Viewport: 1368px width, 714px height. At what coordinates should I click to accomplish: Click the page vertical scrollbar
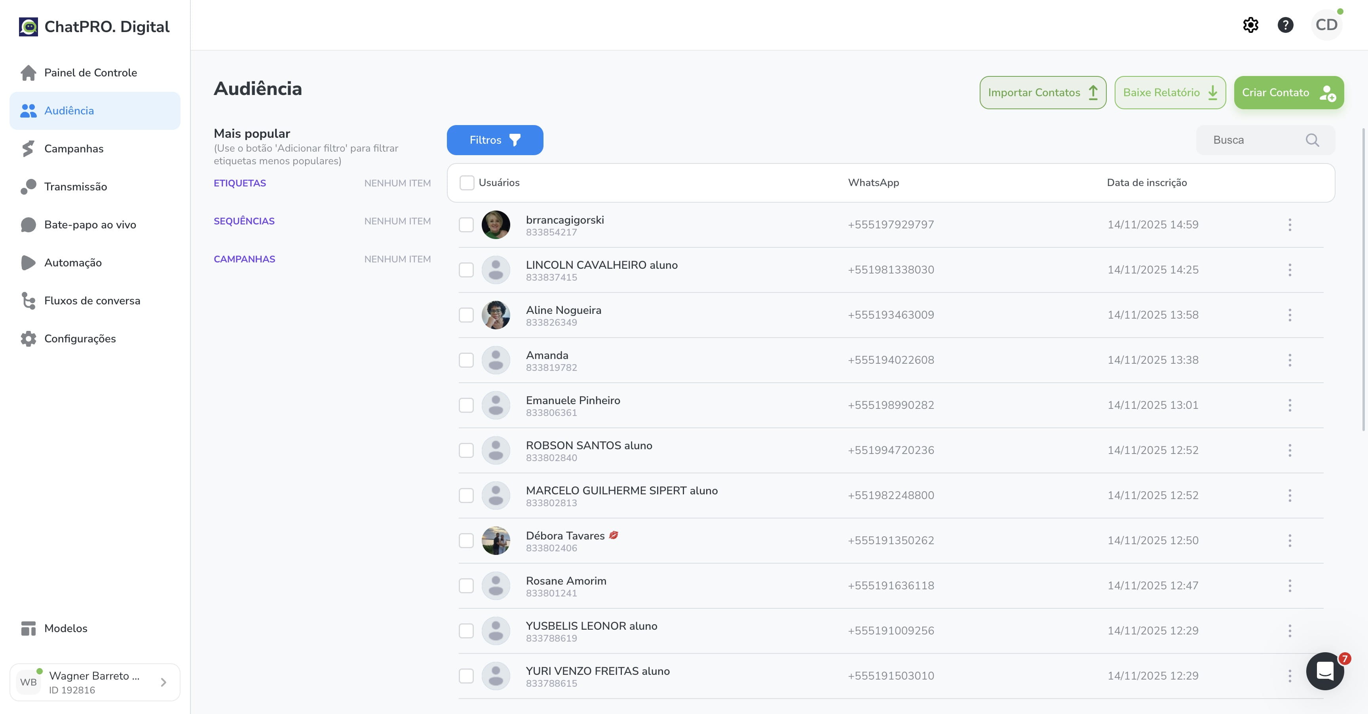1363,279
